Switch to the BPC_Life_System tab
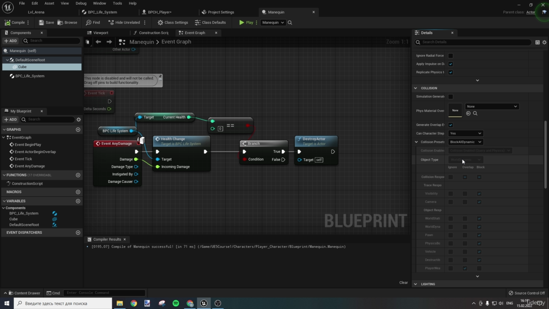Viewport: 549px width, 309px height. click(x=103, y=12)
